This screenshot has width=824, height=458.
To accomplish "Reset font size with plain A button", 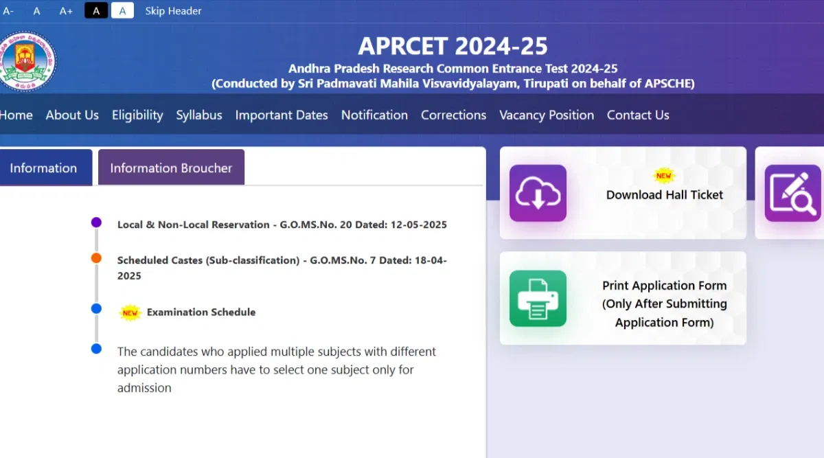I will [37, 11].
